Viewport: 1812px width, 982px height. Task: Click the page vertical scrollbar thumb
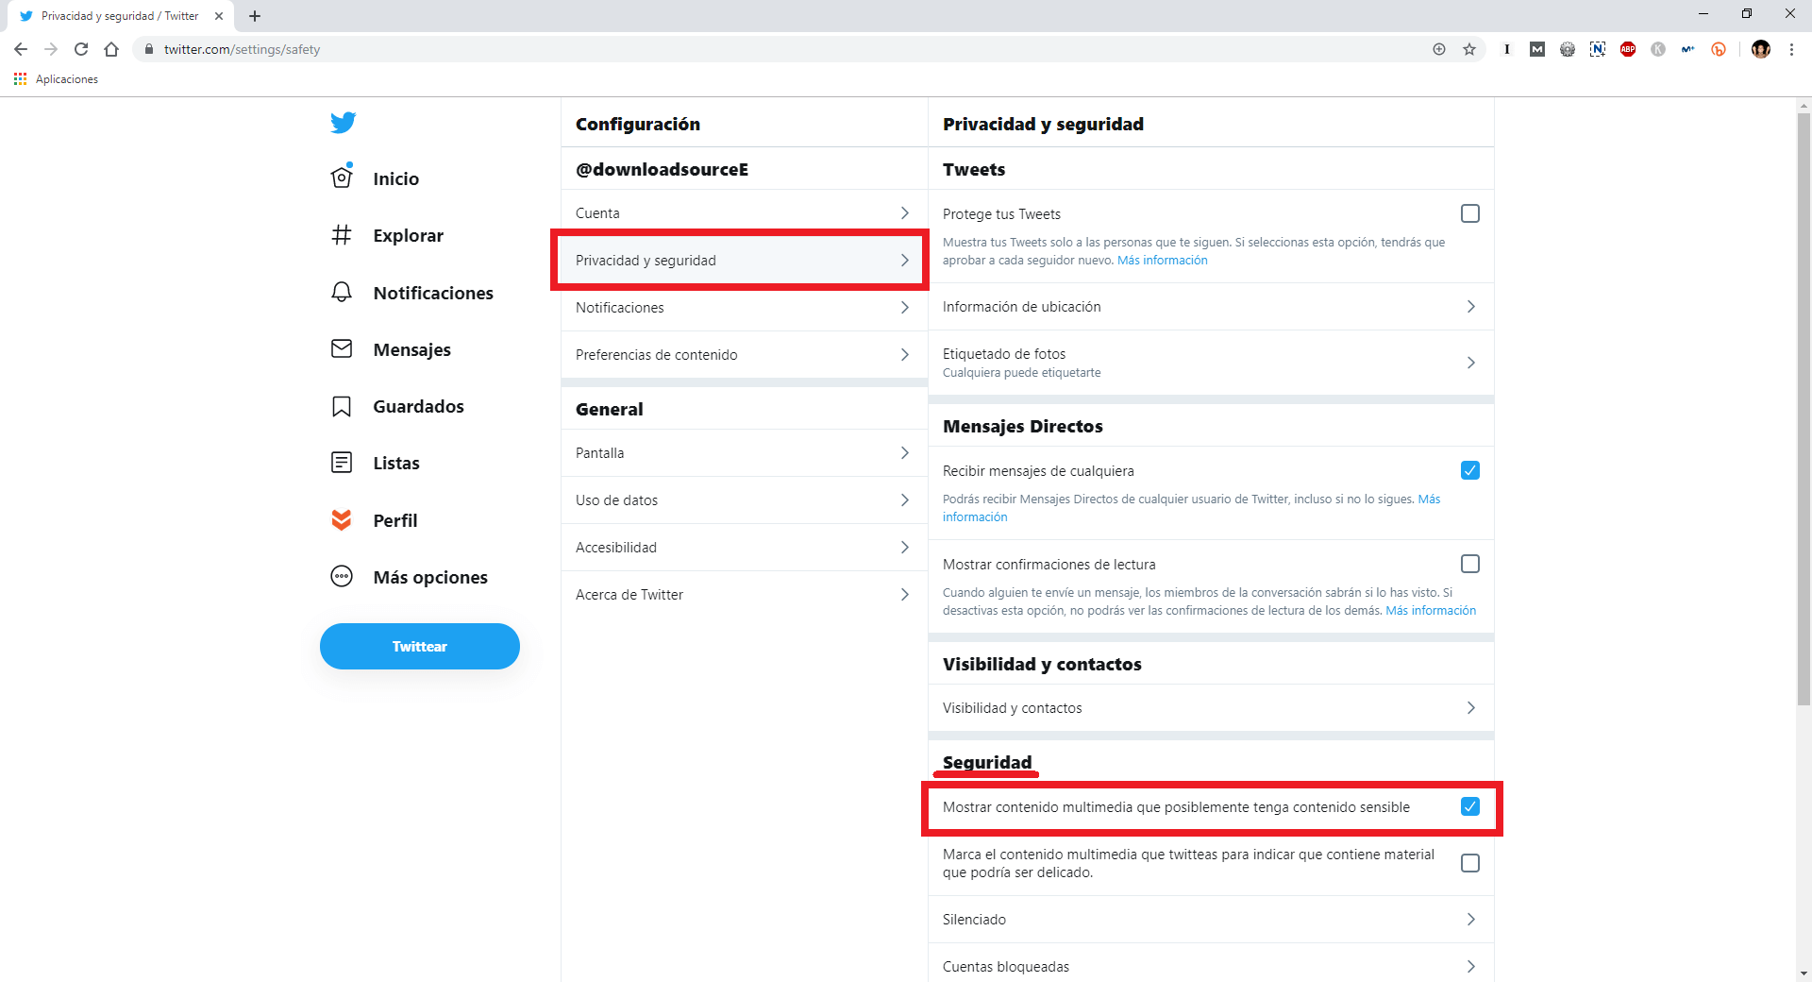[1804, 408]
